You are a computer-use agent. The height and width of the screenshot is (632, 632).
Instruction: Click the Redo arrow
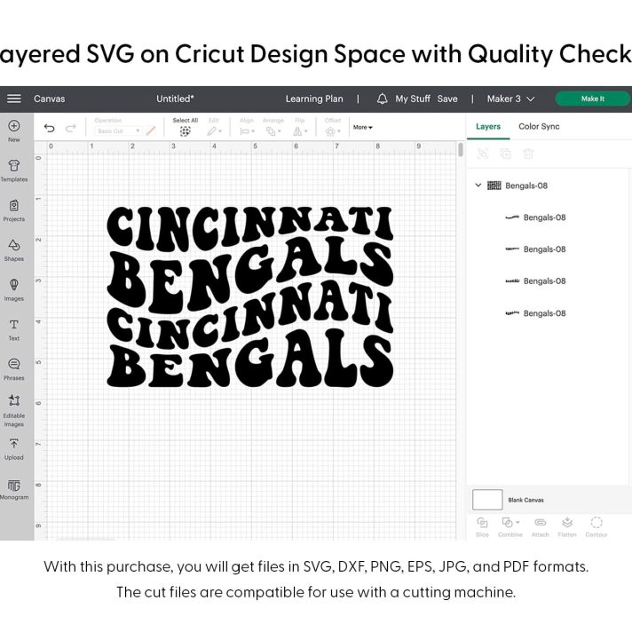[x=71, y=128]
